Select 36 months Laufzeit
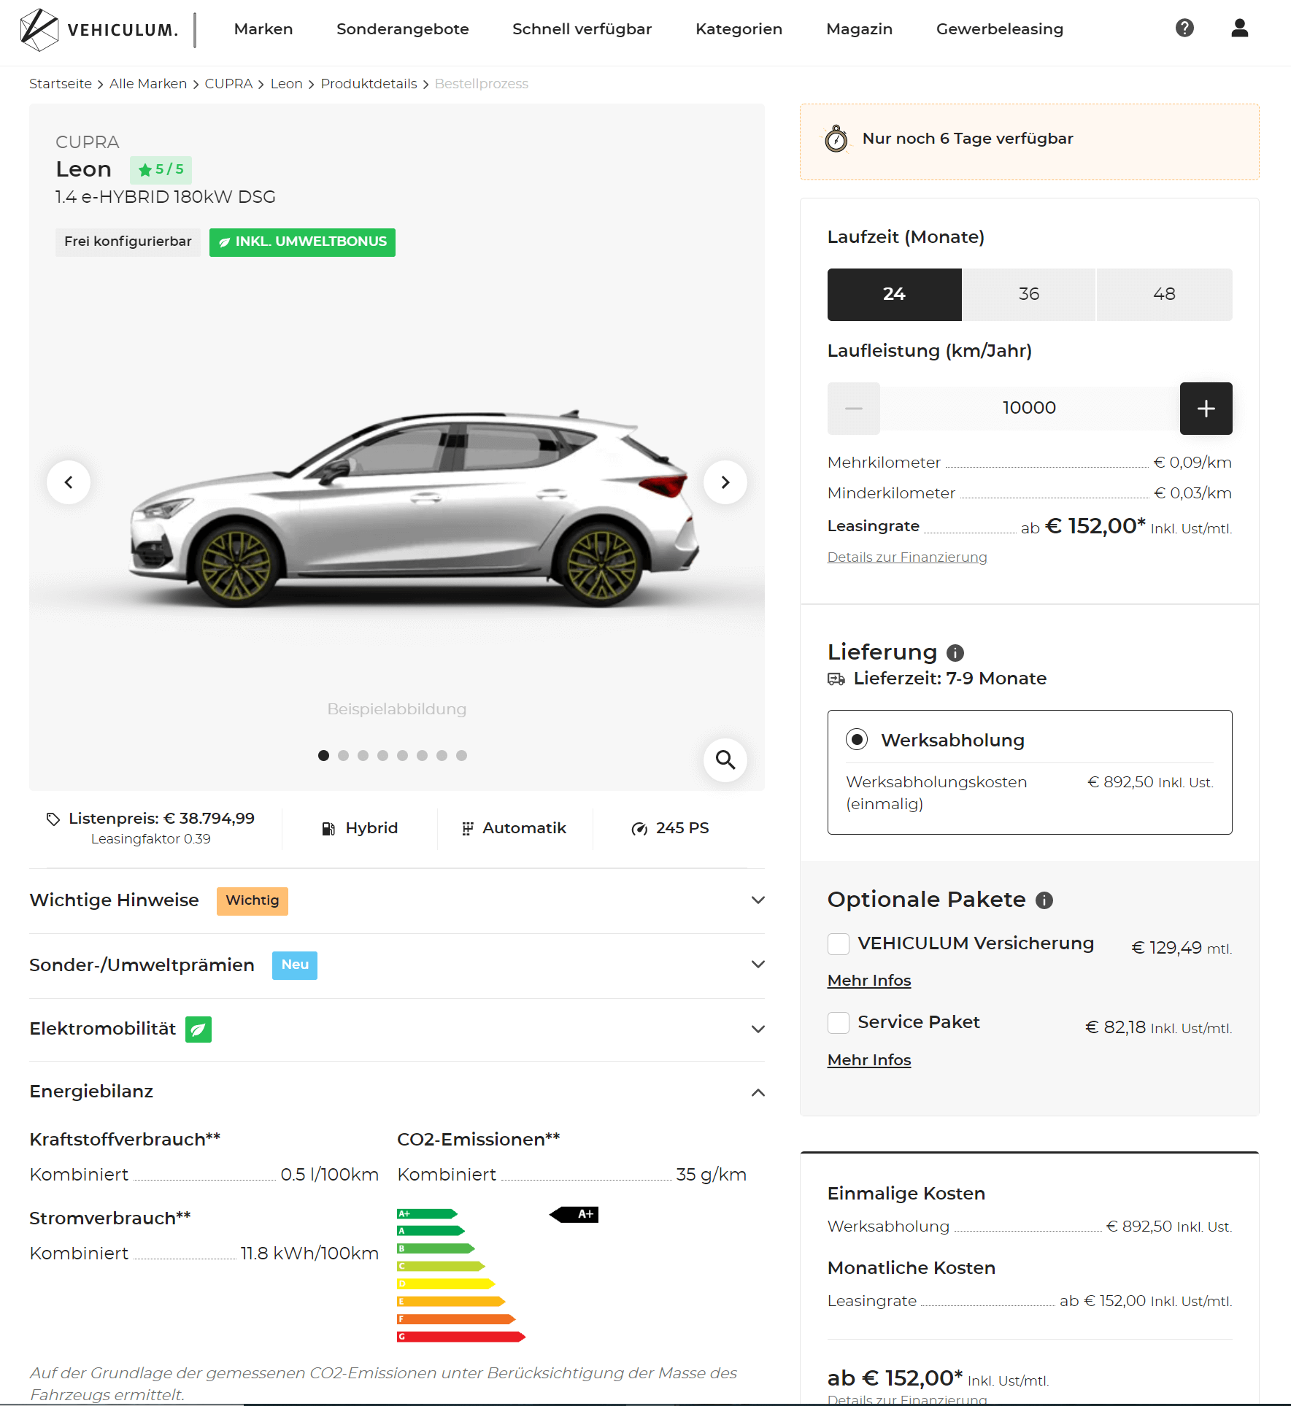This screenshot has height=1406, width=1291. [1029, 295]
